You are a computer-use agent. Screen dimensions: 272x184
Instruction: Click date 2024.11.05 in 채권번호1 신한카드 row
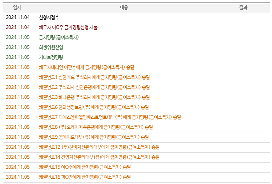pos(18,77)
